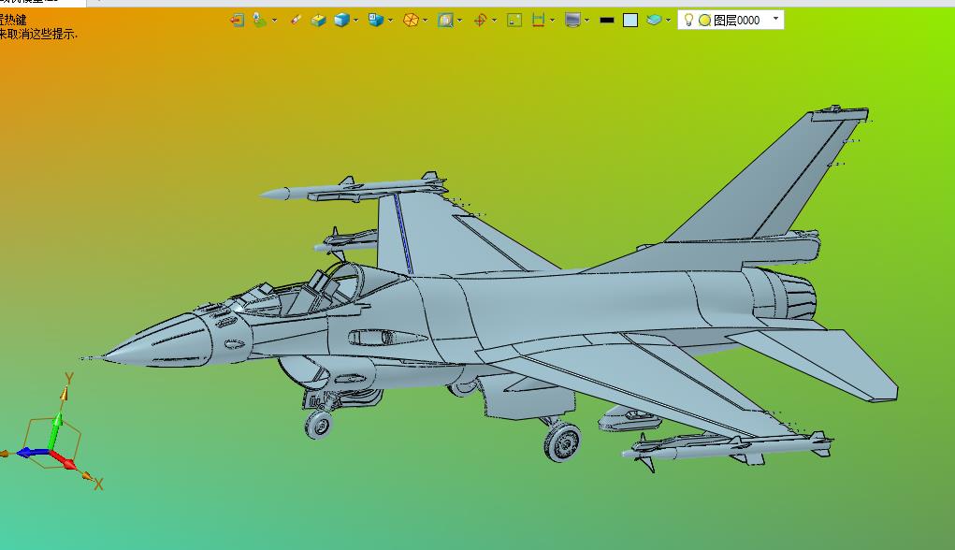The height and width of the screenshot is (550, 955).
Task: Click the yellow box icon in the toolbar
Action: 318,21
